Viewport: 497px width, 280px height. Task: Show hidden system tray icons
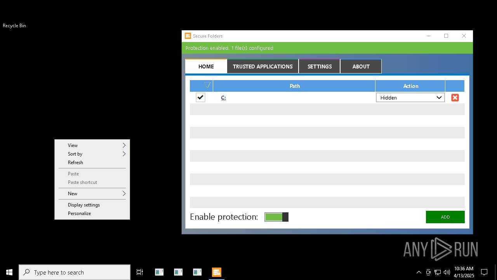[419, 272]
